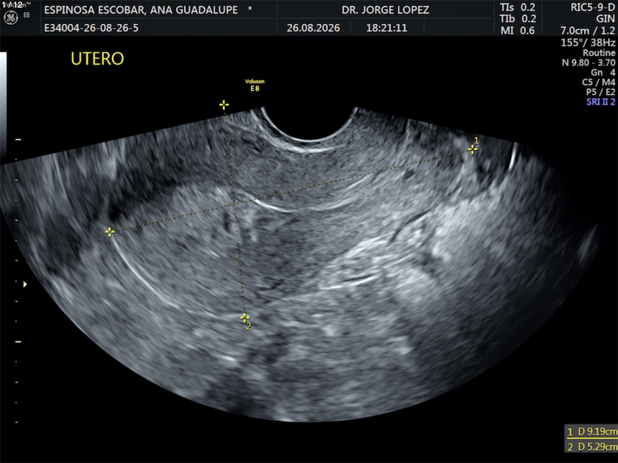Select caliper marker labeled 1
The height and width of the screenshot is (463, 618).
(473, 149)
